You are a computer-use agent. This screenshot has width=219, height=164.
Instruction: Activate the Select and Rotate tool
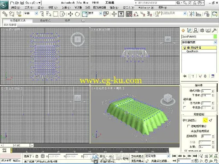(x=77, y=14)
